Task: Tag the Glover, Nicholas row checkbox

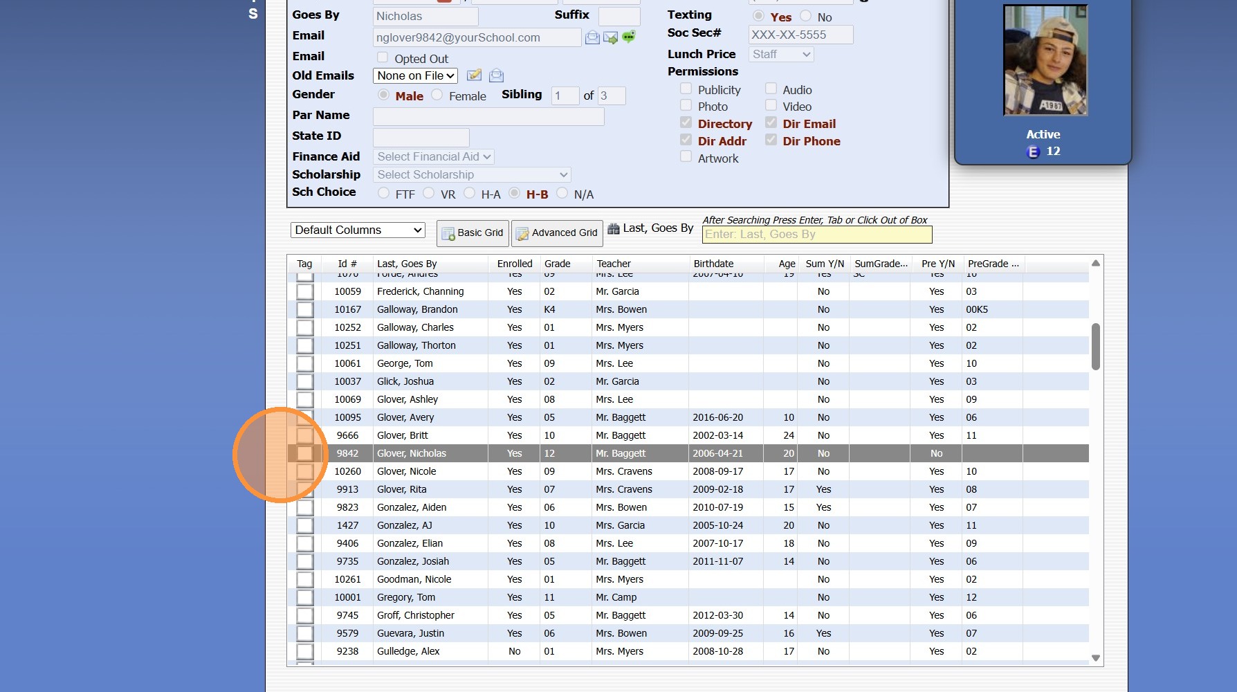Action: pos(305,453)
